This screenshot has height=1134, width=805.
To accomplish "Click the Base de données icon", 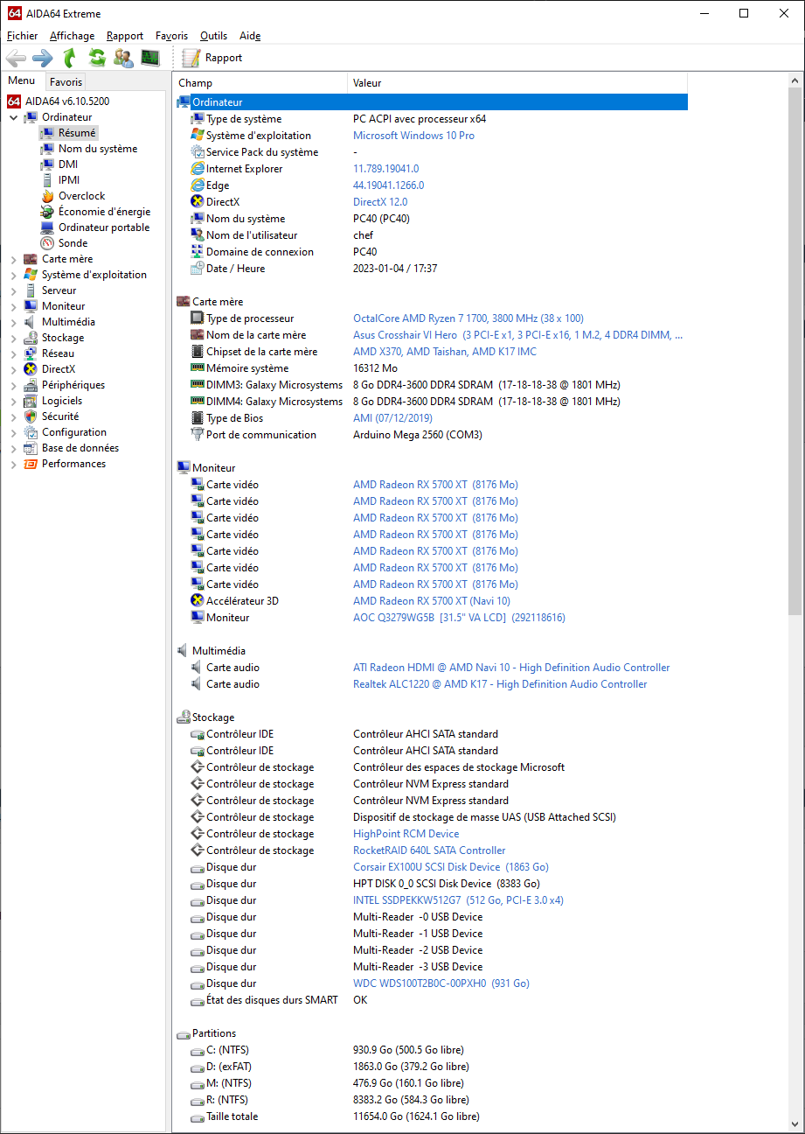I will 31,448.
